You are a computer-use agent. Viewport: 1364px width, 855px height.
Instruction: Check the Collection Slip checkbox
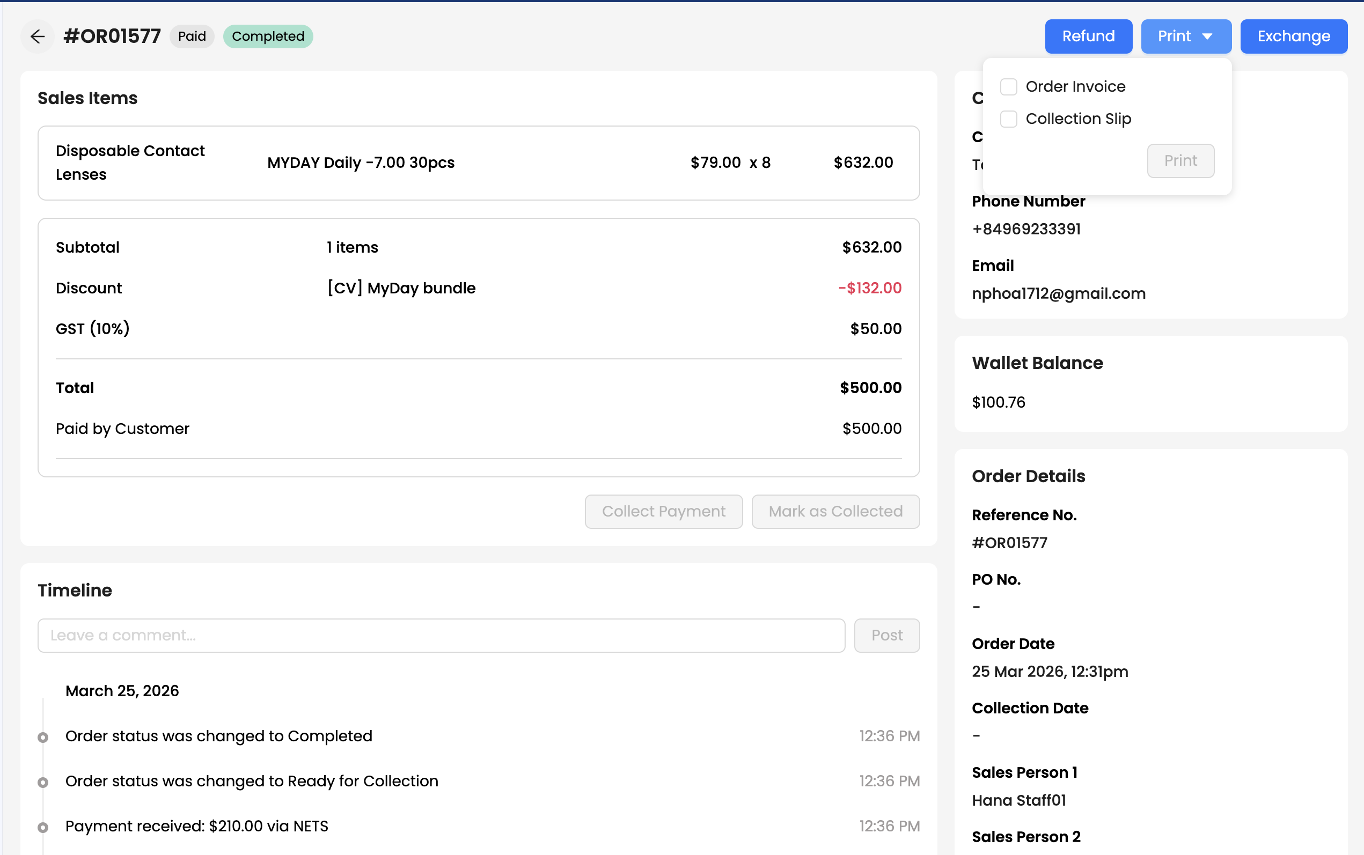[1008, 119]
